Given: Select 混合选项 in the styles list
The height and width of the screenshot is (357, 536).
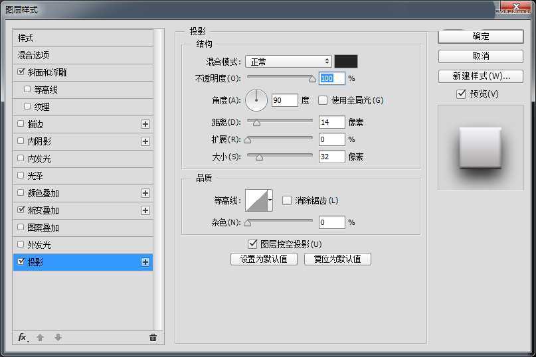Looking at the screenshot, I should click(33, 55).
